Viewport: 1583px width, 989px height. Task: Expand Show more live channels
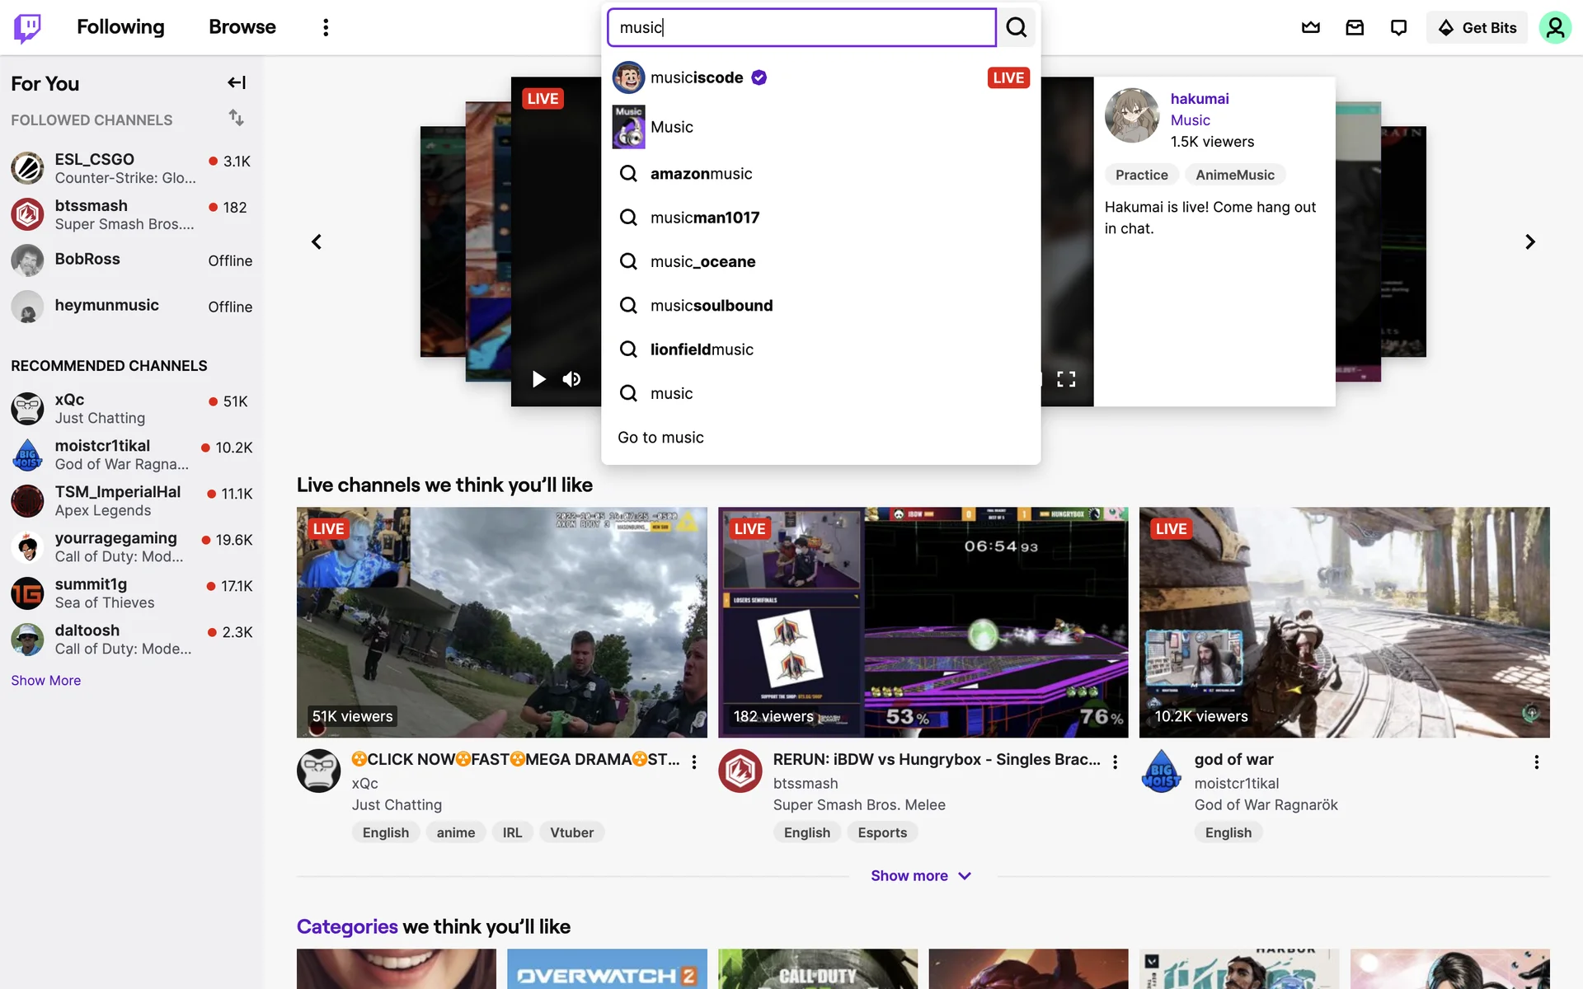[921, 875]
